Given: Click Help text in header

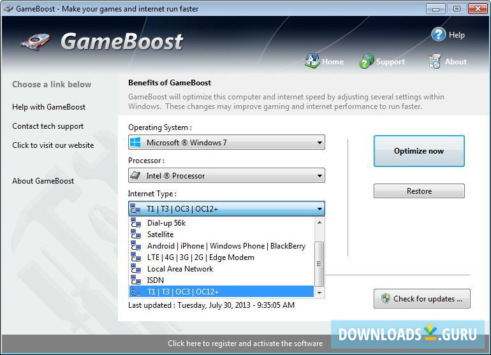Looking at the screenshot, I should (x=457, y=35).
